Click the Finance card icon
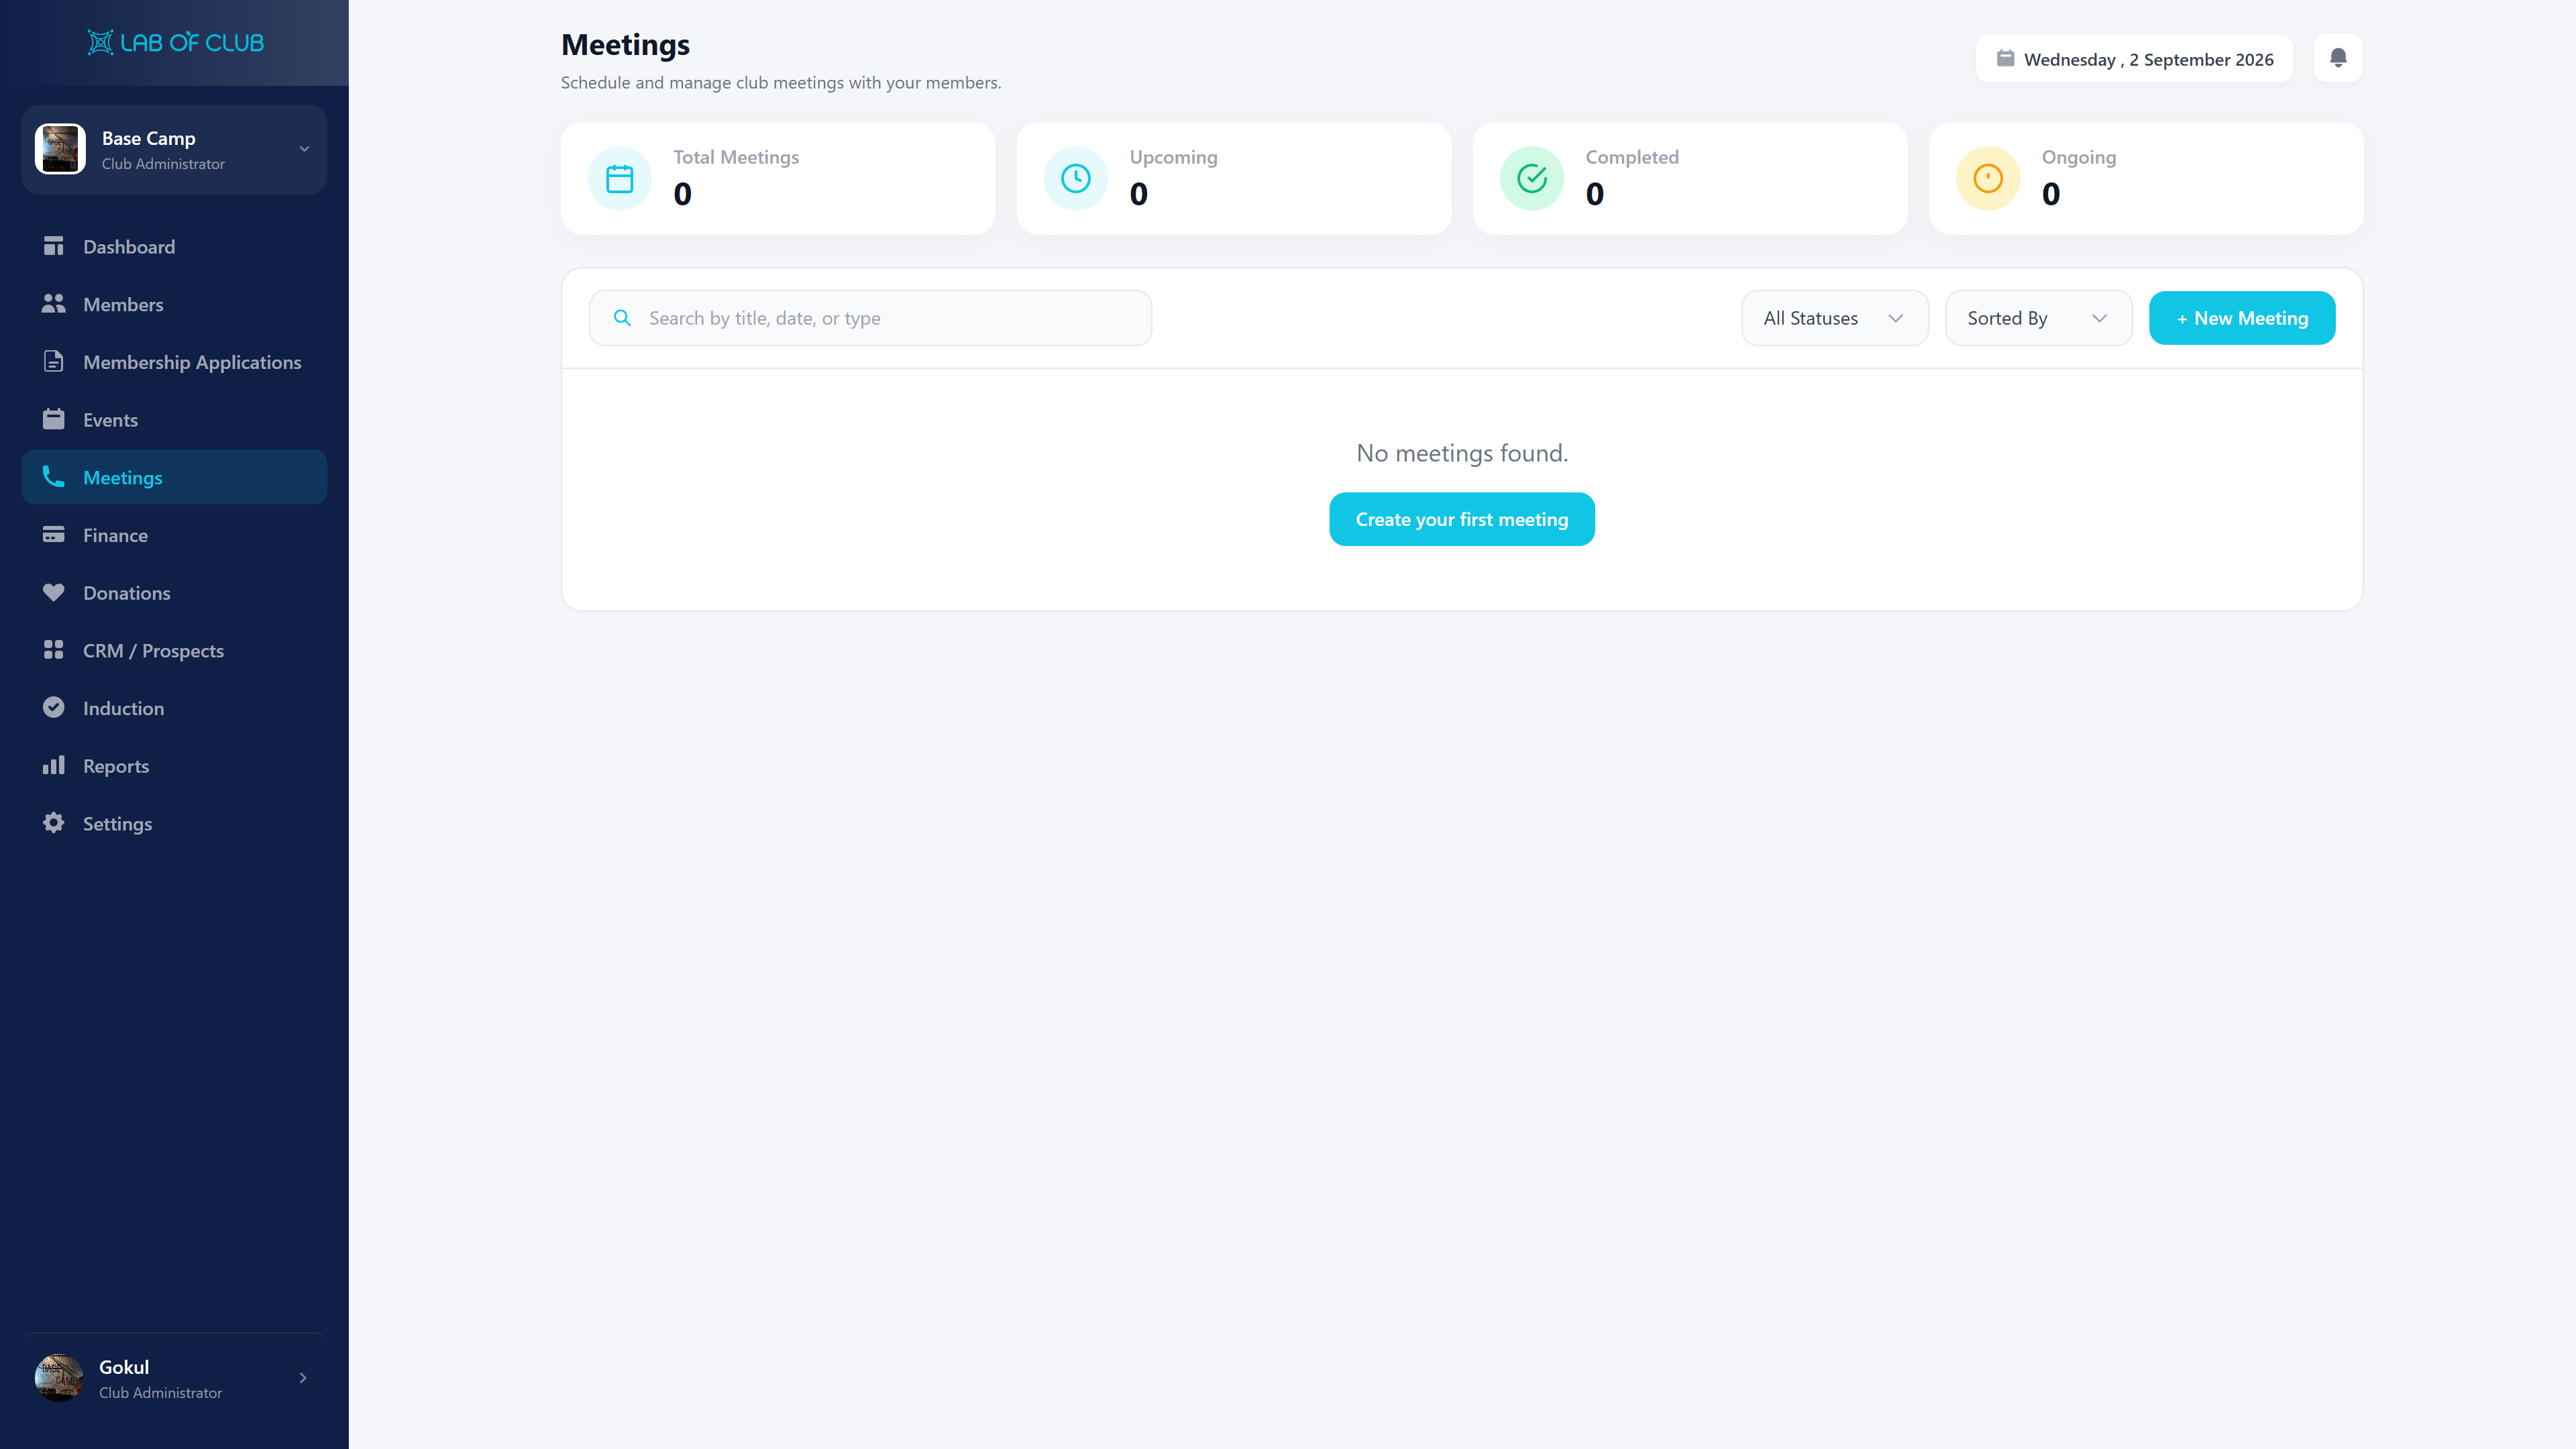 point(53,535)
